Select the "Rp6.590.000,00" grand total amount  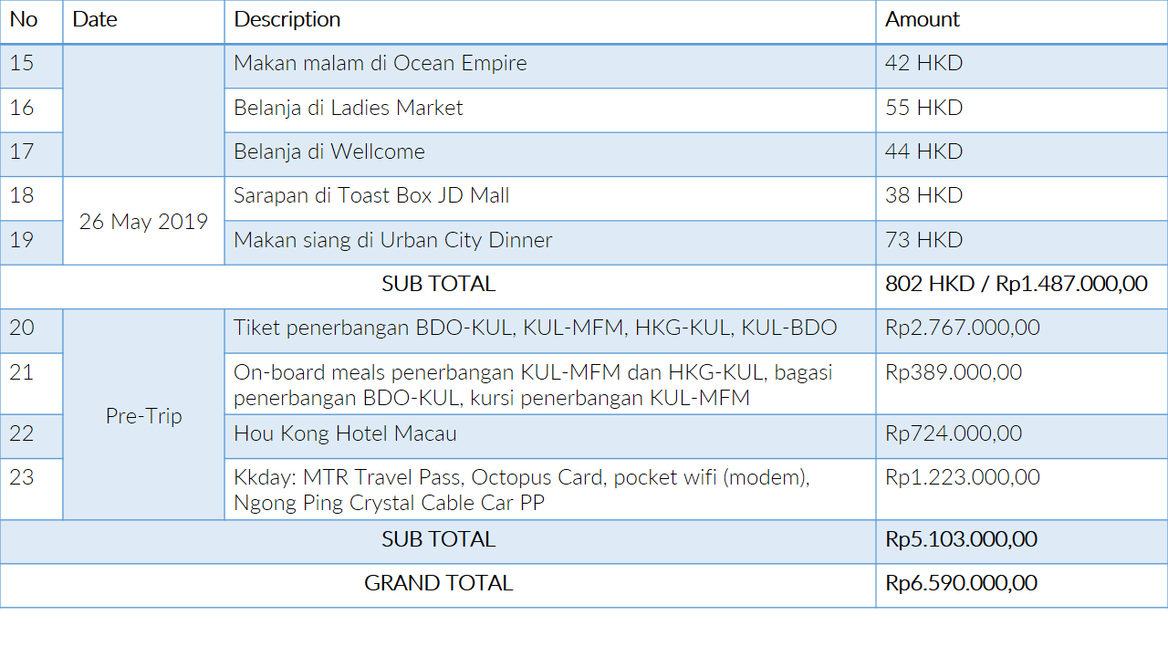coord(961,584)
